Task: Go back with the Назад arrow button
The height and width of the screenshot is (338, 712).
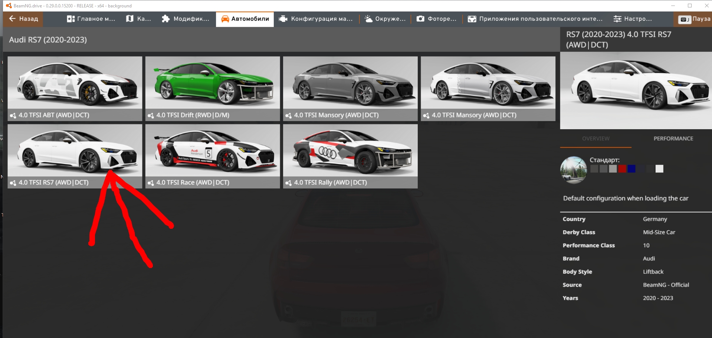Action: pos(23,19)
